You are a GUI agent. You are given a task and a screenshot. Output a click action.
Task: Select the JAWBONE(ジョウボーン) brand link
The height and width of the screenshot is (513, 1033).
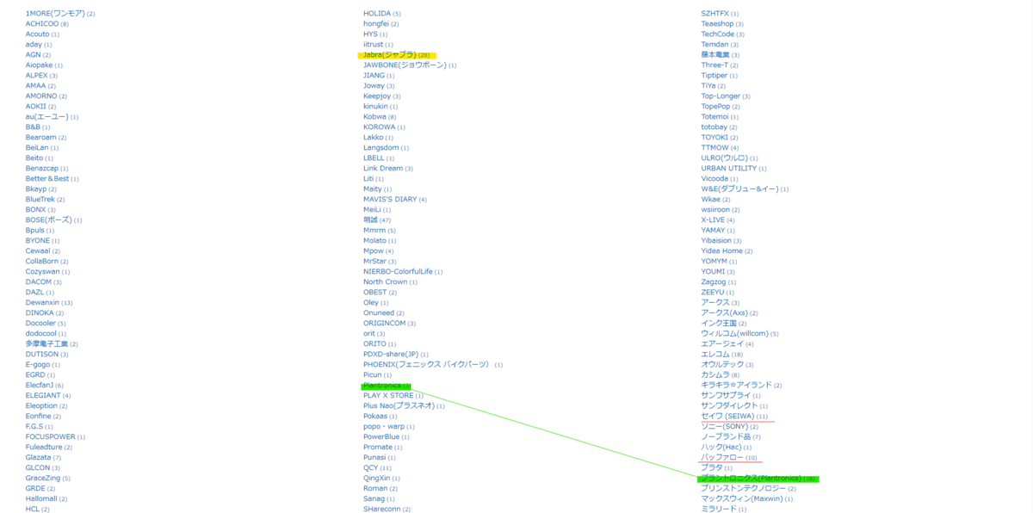[405, 65]
